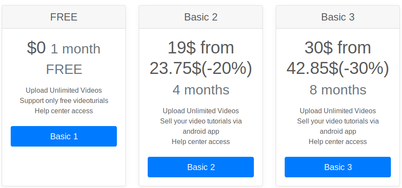Select the blue Basic 2 button
The height and width of the screenshot is (188, 402).
[201, 167]
